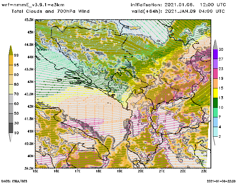
Task: Click the '19E' longitude label
Action: click(x=120, y=171)
